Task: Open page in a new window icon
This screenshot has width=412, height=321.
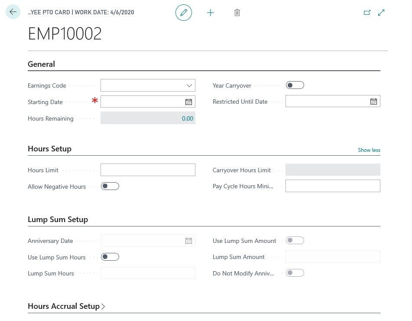Action: pos(367,12)
